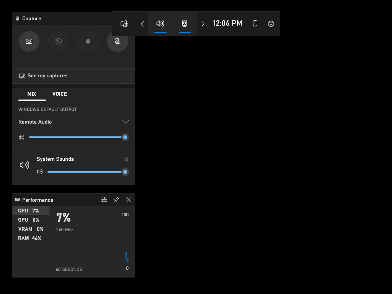The width and height of the screenshot is (392, 294).
Task: Select the MIX tab
Action: click(32, 94)
